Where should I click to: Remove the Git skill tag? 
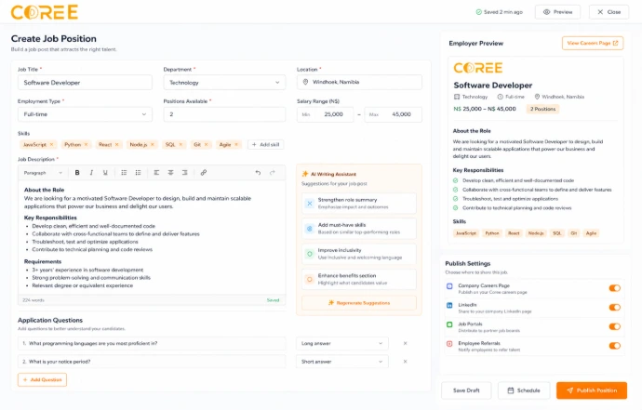[x=206, y=144]
